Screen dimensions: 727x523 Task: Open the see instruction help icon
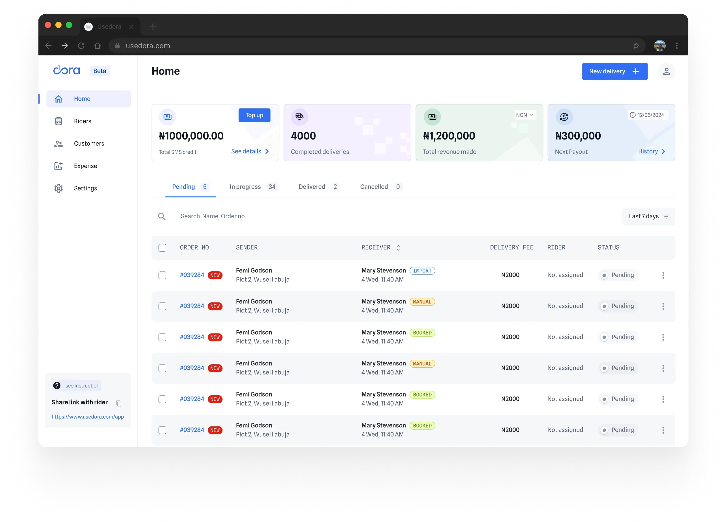[57, 385]
